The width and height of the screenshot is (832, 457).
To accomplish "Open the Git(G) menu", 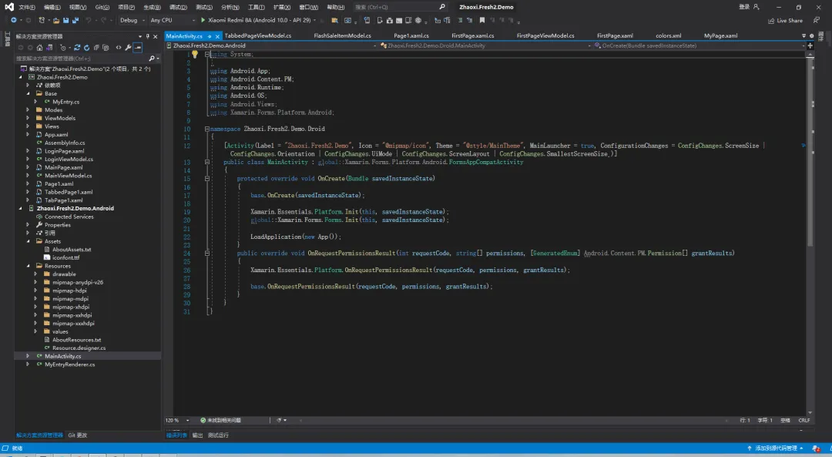I will pyautogui.click(x=102, y=7).
